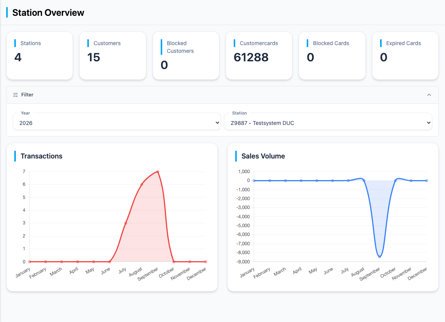Image resolution: width=445 pixels, height=322 pixels.
Task: Click the Transactions chart title
Action: 41,156
